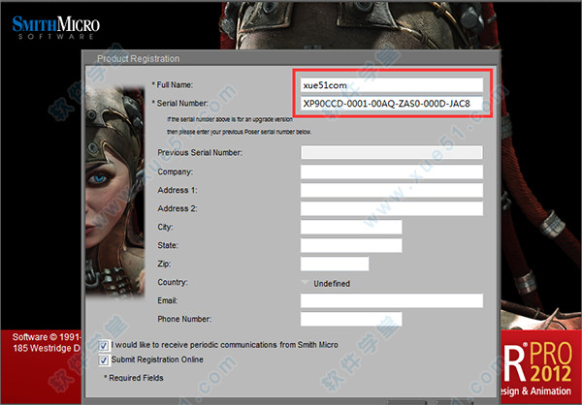Click the Serial Number input field
Image resolution: width=582 pixels, height=405 pixels.
coord(392,104)
